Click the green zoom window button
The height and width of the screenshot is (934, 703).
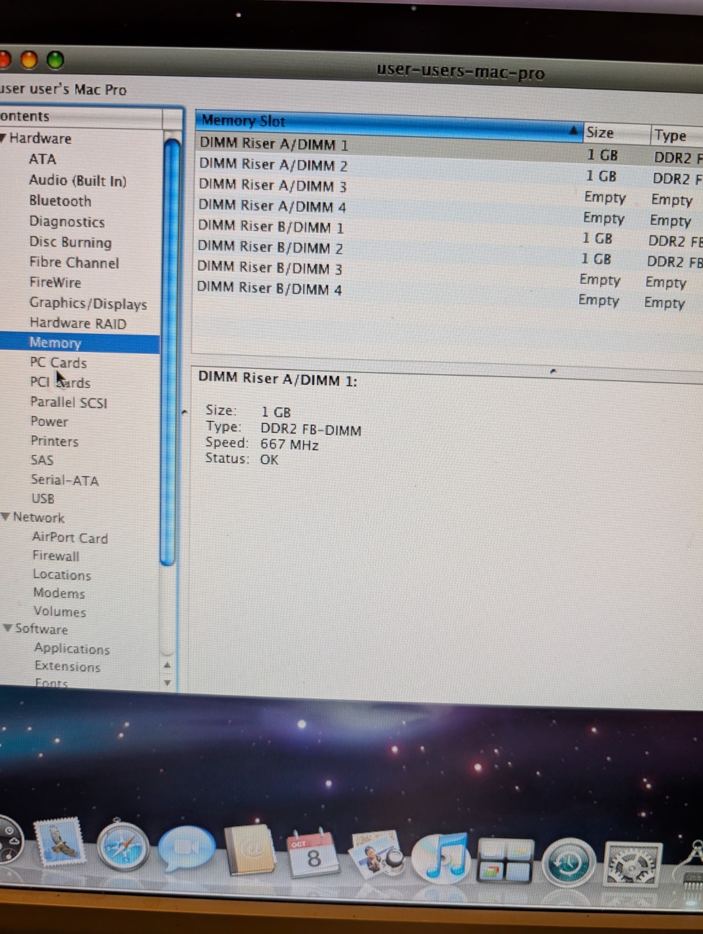pos(55,60)
